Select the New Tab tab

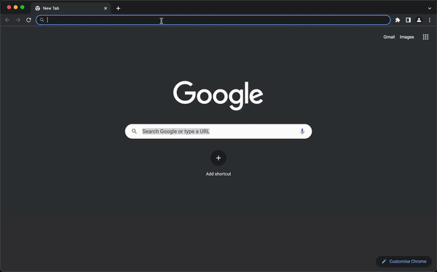71,8
